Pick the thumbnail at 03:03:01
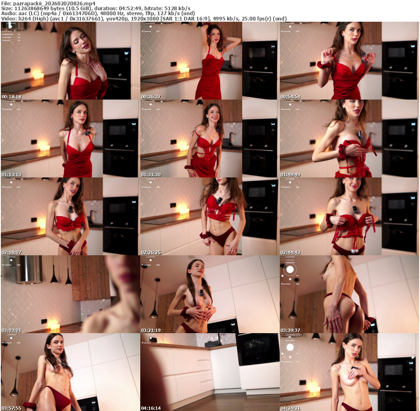The height and width of the screenshot is (411, 420). (x=71, y=294)
